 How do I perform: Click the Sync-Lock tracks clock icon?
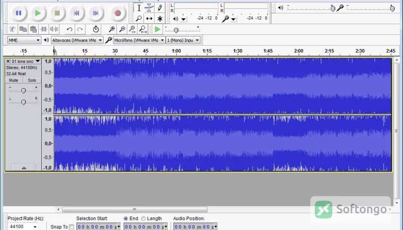click(x=96, y=29)
